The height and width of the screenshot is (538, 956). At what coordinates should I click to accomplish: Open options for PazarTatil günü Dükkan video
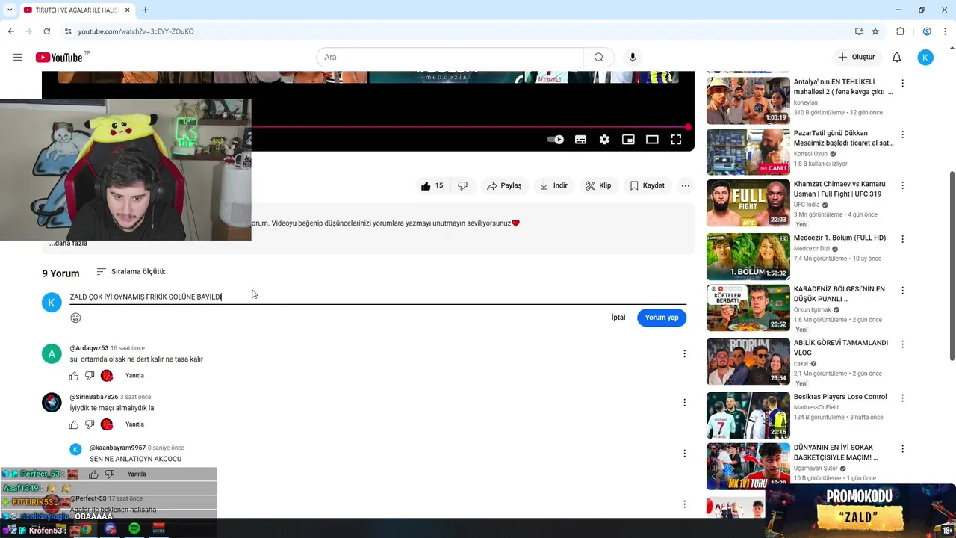point(902,135)
